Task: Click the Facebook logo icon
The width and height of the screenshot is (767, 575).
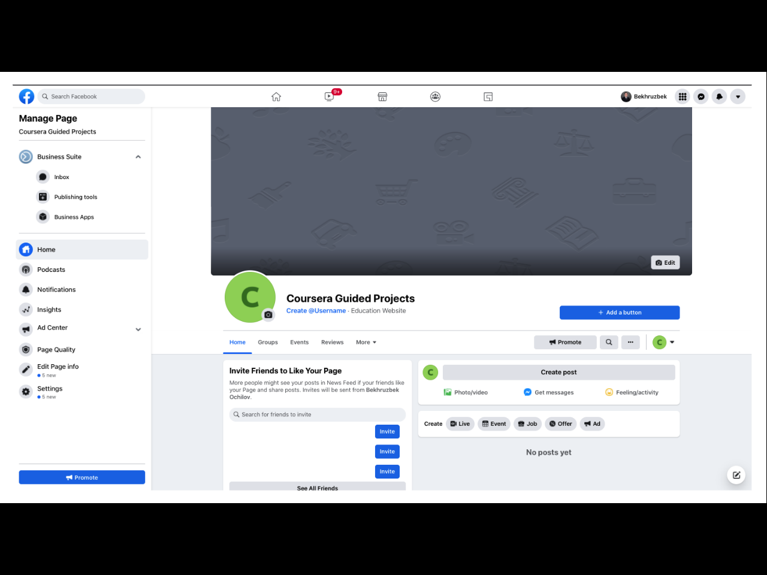Action: click(x=26, y=96)
